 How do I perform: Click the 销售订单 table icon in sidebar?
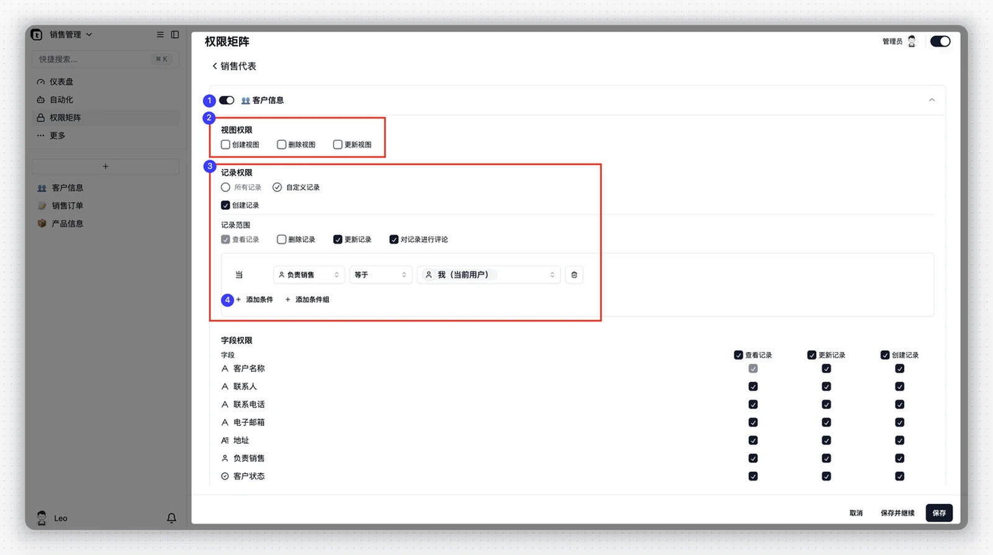pyautogui.click(x=42, y=206)
